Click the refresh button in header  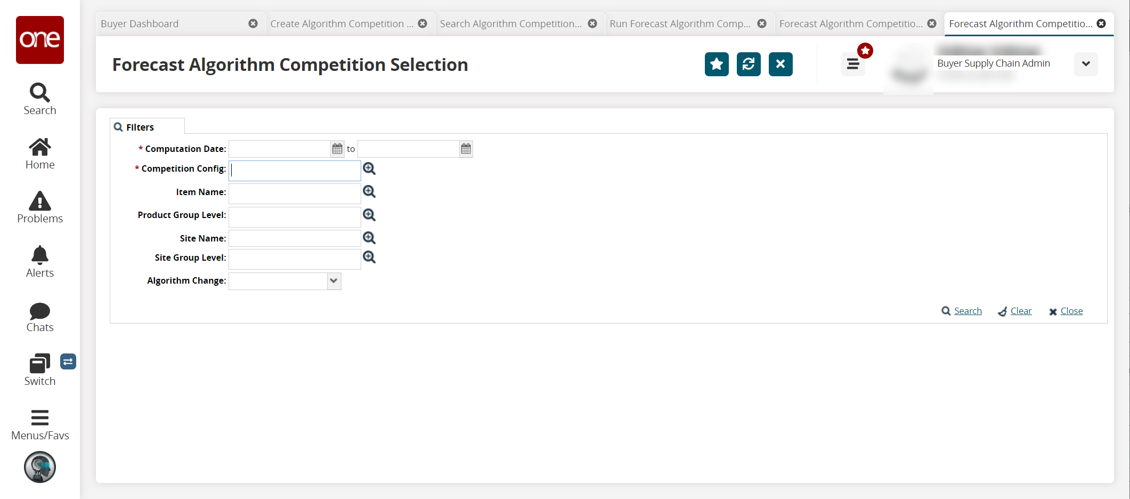pos(749,65)
